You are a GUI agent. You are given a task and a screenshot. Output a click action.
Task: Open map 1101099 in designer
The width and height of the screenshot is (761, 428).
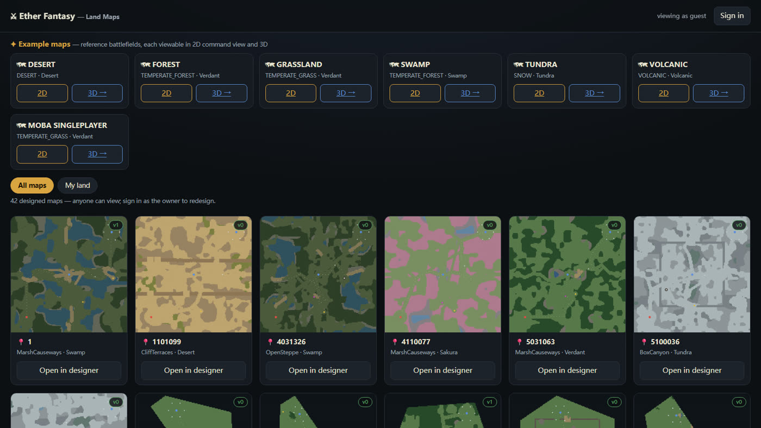[194, 370]
